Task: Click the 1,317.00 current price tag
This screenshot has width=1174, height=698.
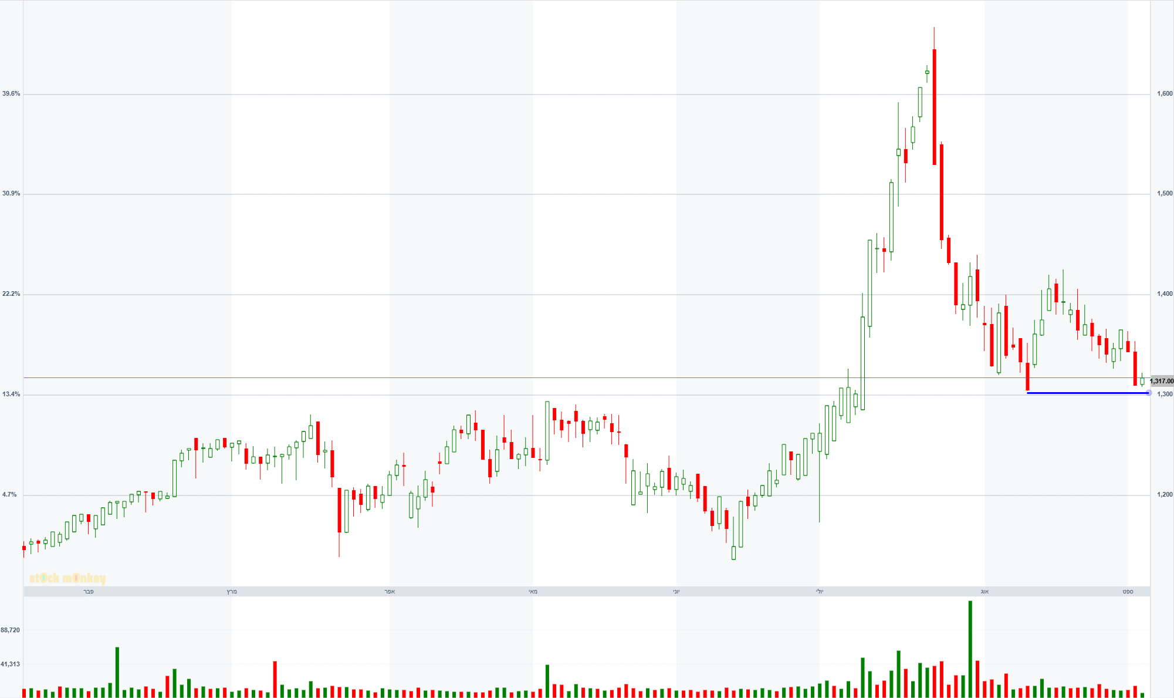Action: [x=1162, y=381]
